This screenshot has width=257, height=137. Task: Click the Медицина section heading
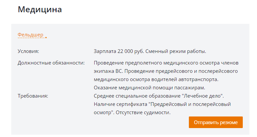[x=40, y=9]
